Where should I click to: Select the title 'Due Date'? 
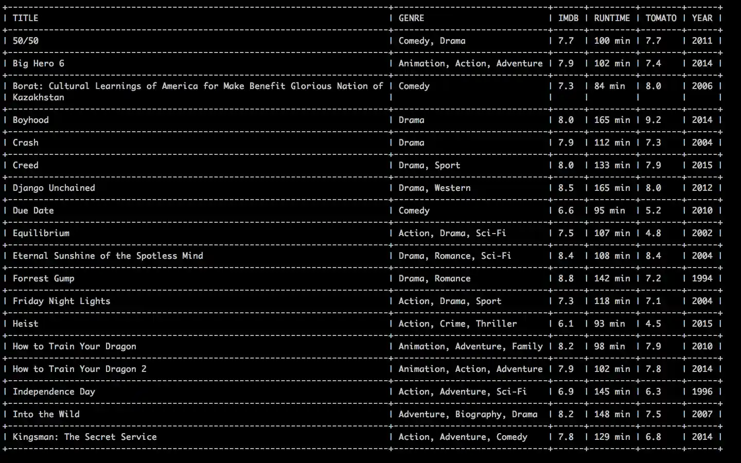(33, 210)
